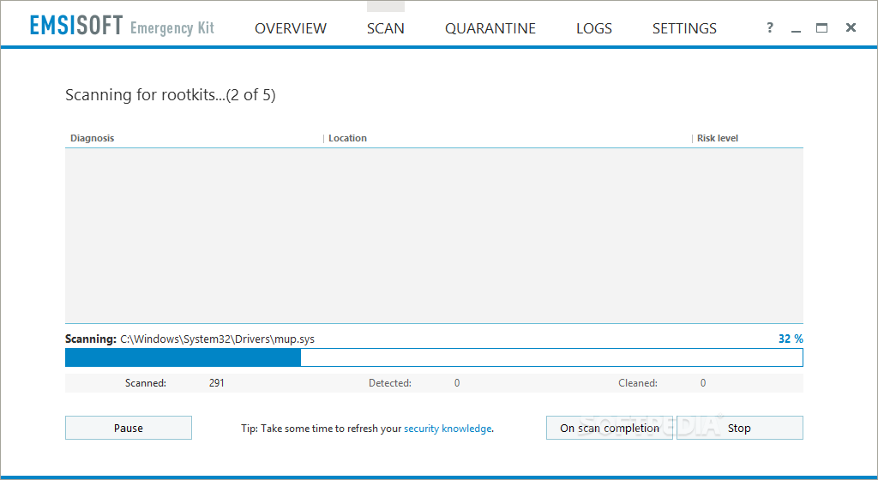Click the Emsisoft Emergency Kit logo
878x480 pixels.
122,27
